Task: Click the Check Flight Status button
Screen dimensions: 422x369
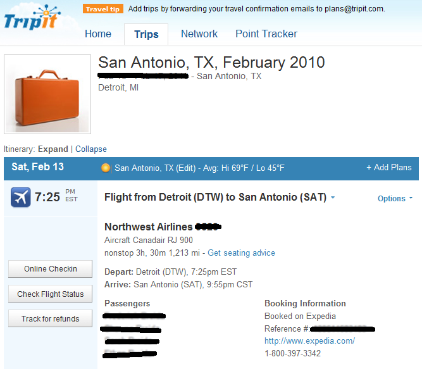Action: click(51, 294)
